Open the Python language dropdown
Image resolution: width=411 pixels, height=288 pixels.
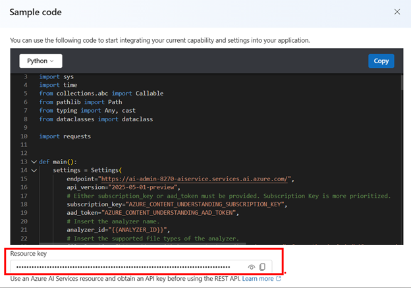[x=41, y=61]
